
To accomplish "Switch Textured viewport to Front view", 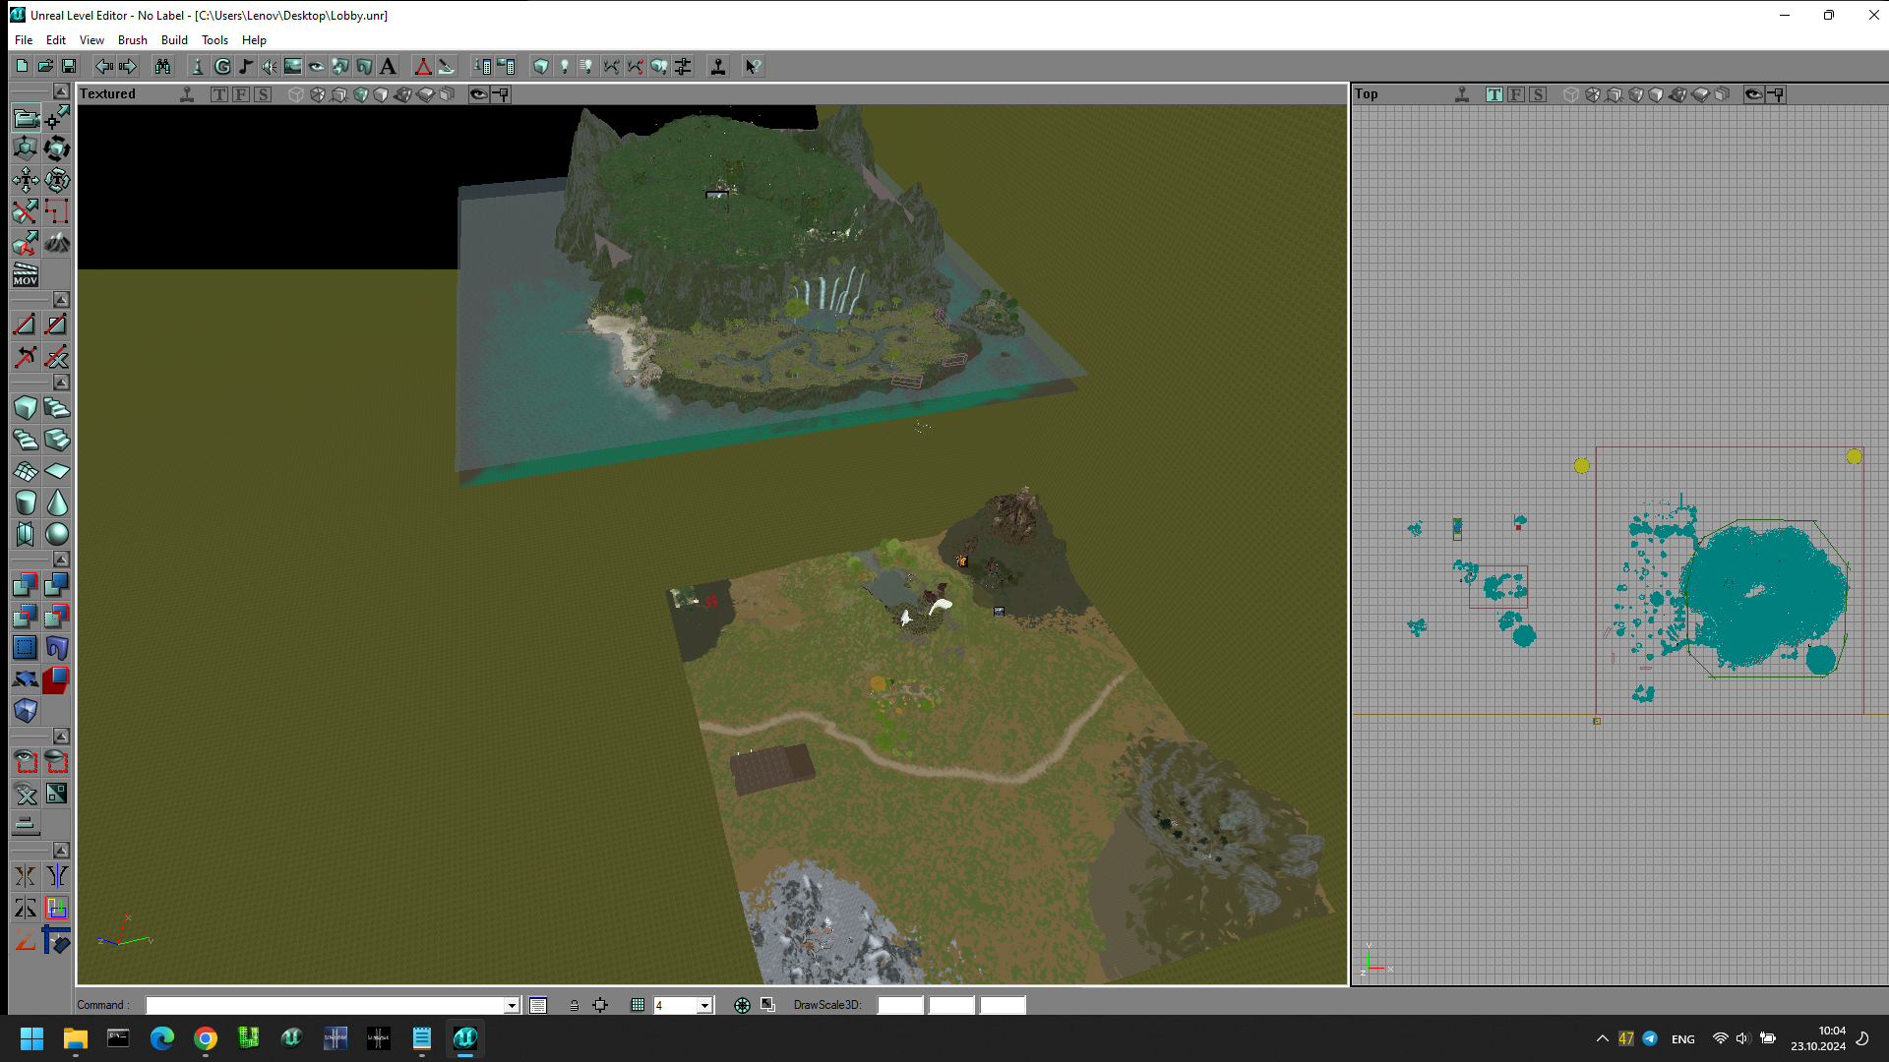I will click(x=241, y=94).
